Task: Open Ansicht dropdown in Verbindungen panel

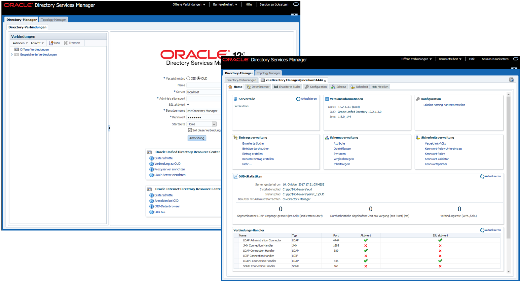Action: pos(37,43)
